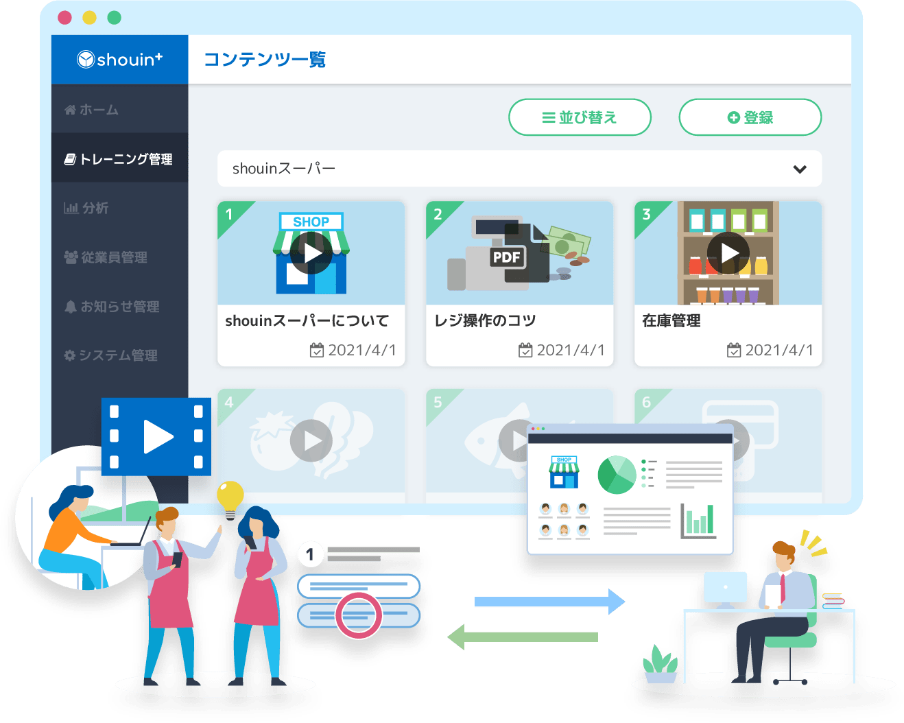Open お知らせ管理 with the bell icon
Image resolution: width=904 pixels, height=723 pixels.
pyautogui.click(x=112, y=307)
